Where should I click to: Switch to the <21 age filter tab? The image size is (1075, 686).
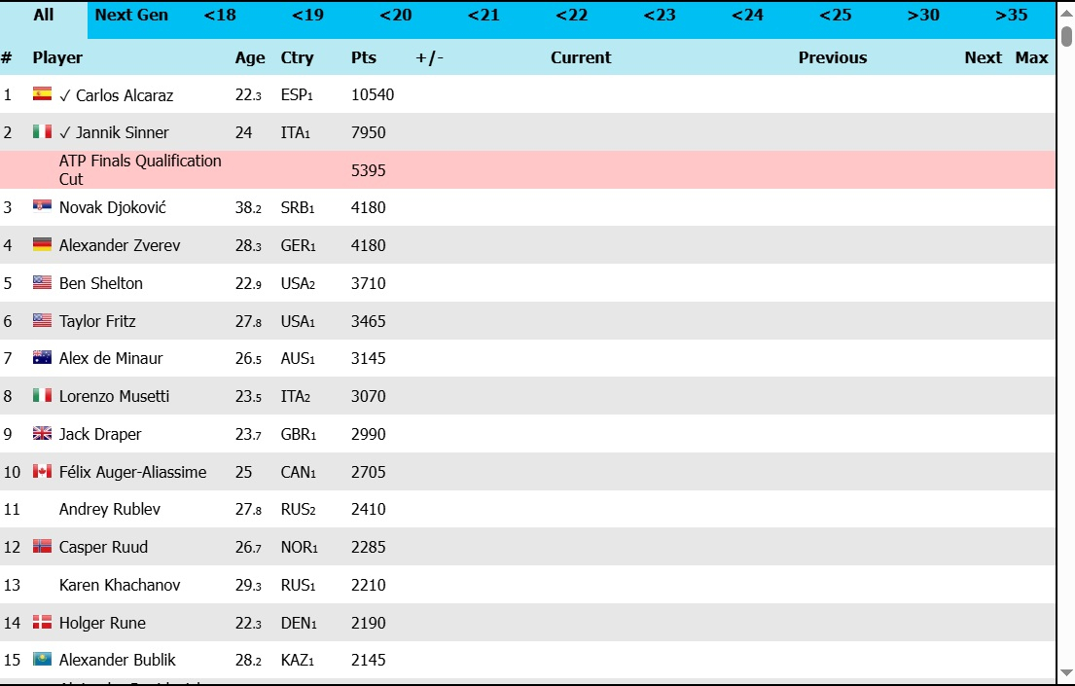[484, 16]
